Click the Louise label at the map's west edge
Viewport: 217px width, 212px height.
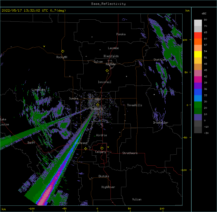click(x=5, y=124)
